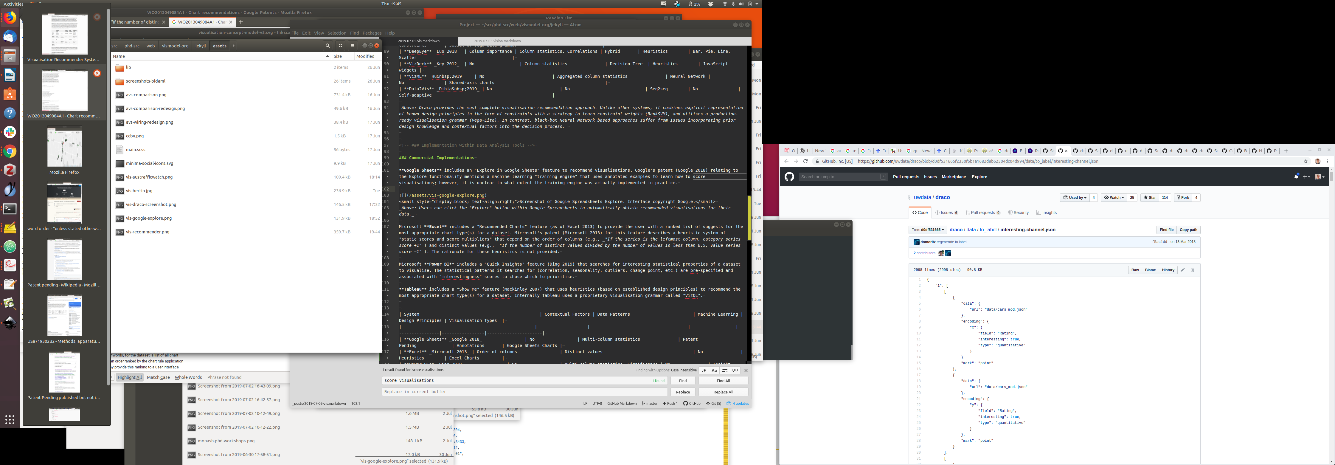Toggle regex option in Atom find panel
Viewport: 1335px width, 465px height.
pyautogui.click(x=703, y=370)
